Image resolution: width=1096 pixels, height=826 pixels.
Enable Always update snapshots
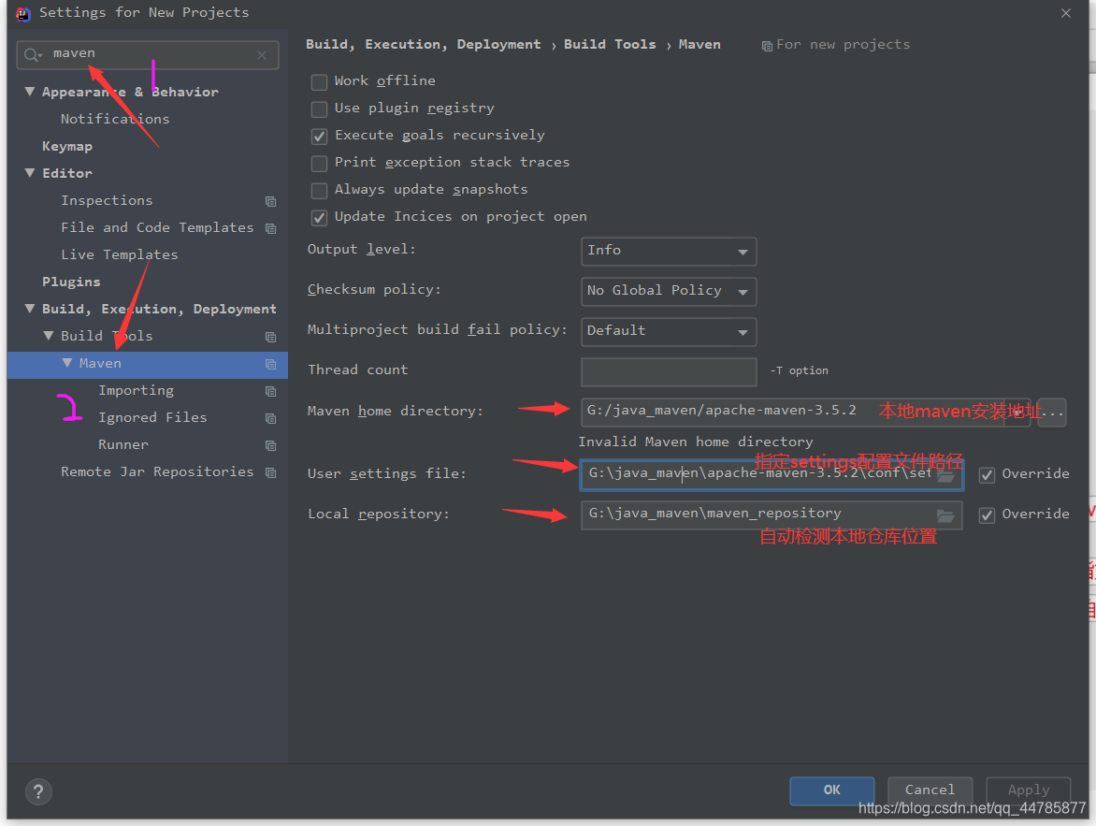(319, 190)
